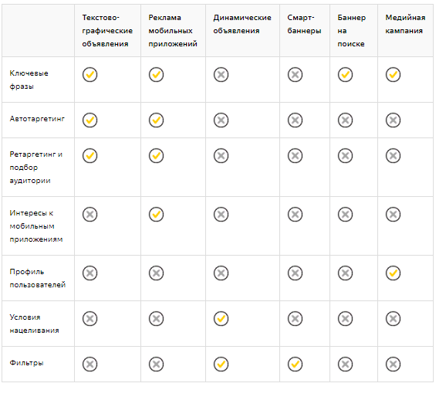Click the checkmark for Фильтры under Динамические объявления
Image resolution: width=446 pixels, height=407 pixels.
tap(221, 364)
